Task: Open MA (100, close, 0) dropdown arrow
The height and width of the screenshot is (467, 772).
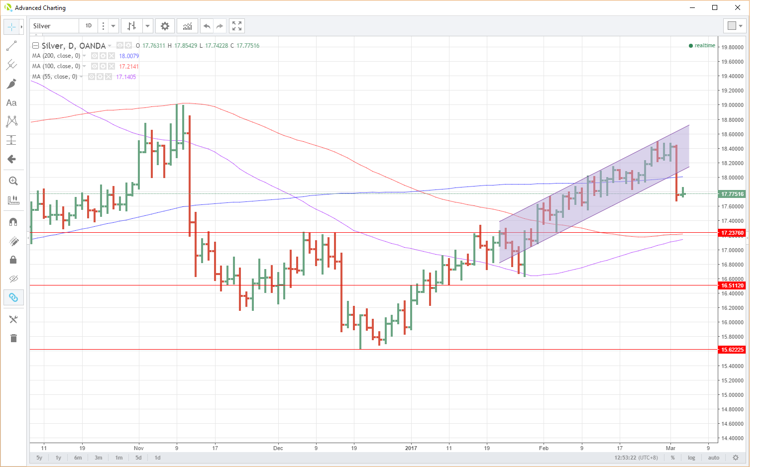Action: 84,67
